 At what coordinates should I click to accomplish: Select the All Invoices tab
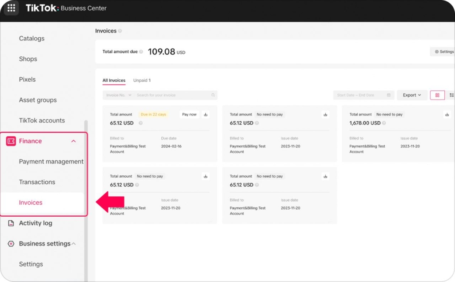pos(114,80)
